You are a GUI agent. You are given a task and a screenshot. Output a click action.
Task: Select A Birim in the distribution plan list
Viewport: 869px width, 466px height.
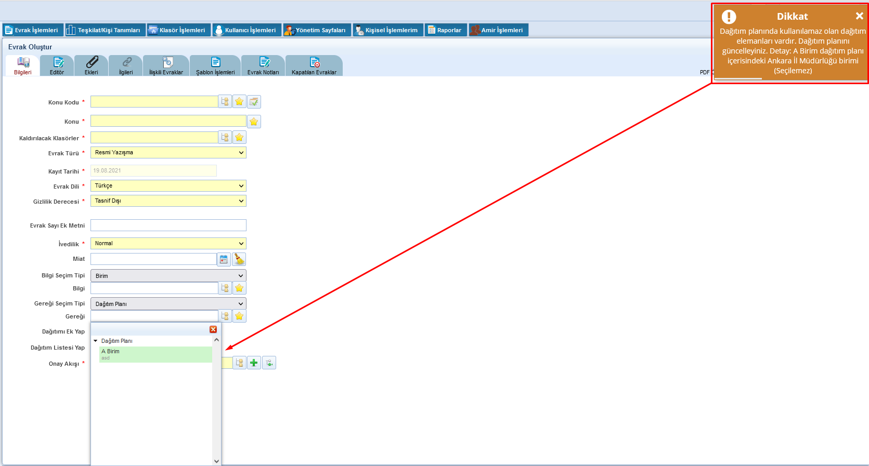(x=155, y=354)
